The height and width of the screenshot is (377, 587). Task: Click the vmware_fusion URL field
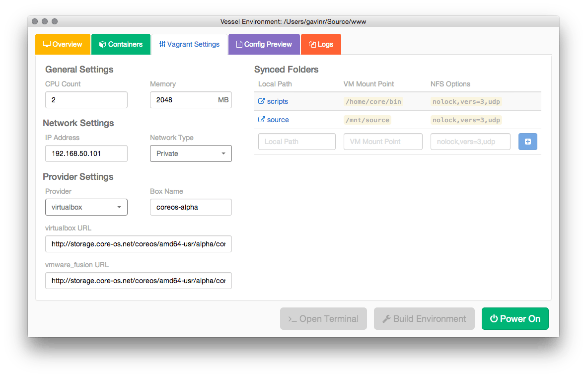pyautogui.click(x=139, y=281)
